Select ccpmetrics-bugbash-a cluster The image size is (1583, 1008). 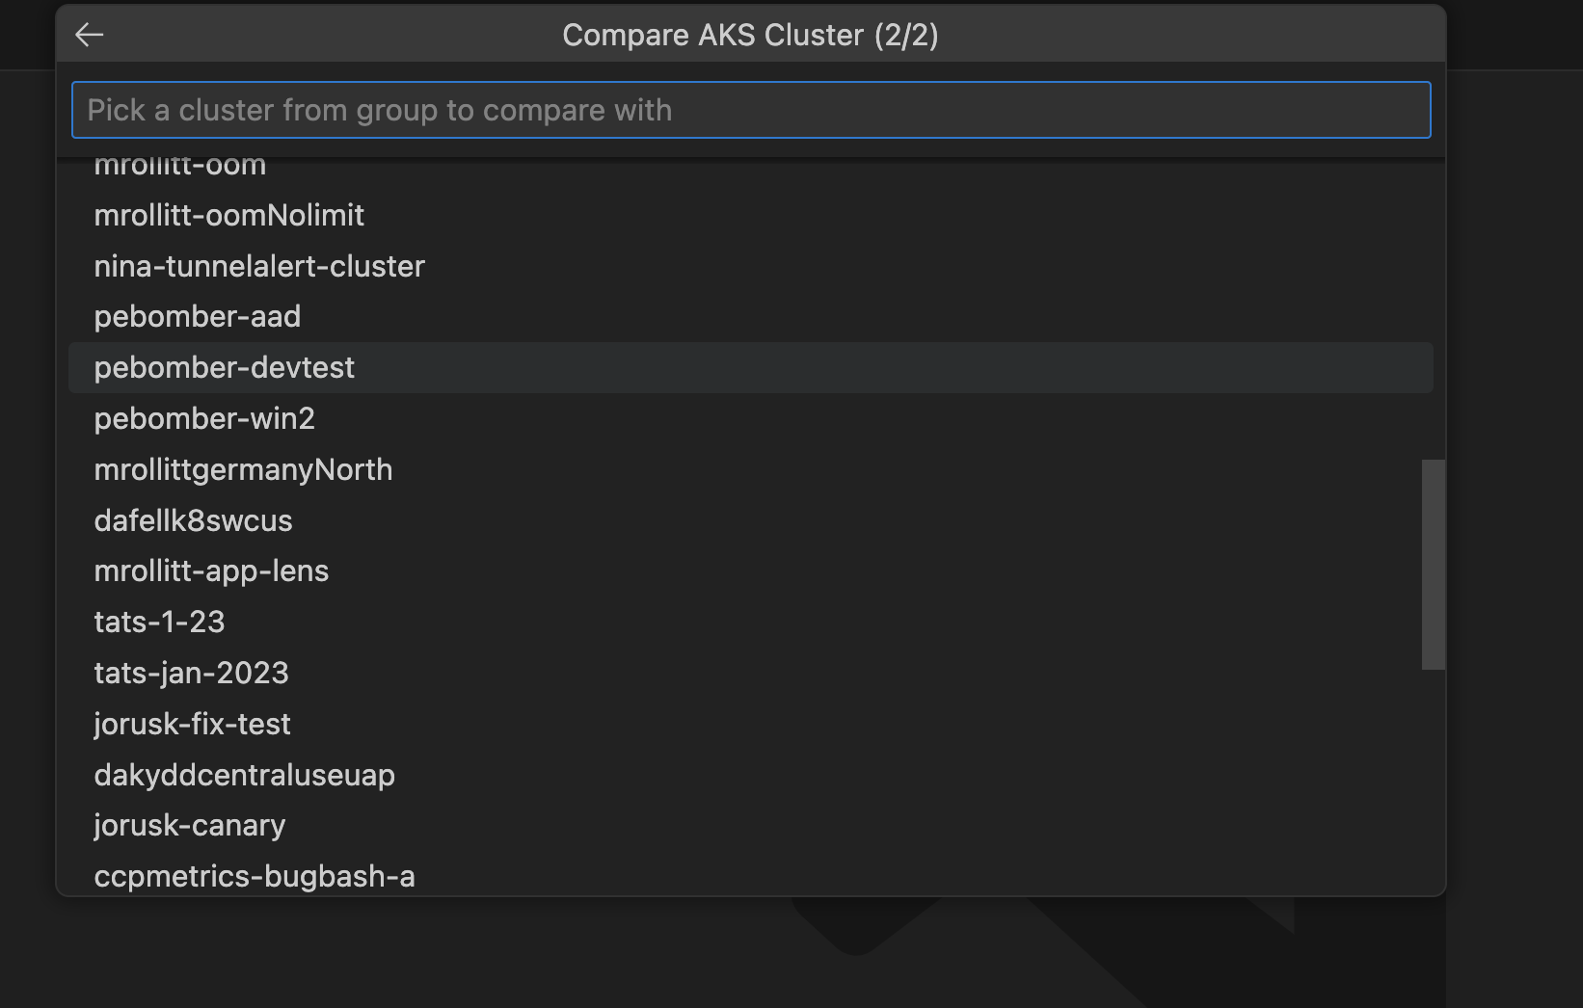tap(750, 875)
